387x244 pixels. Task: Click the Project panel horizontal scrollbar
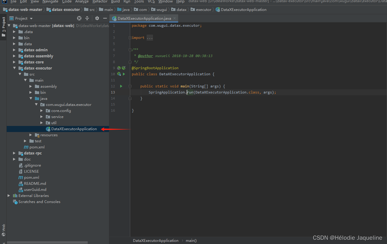tap(47, 242)
